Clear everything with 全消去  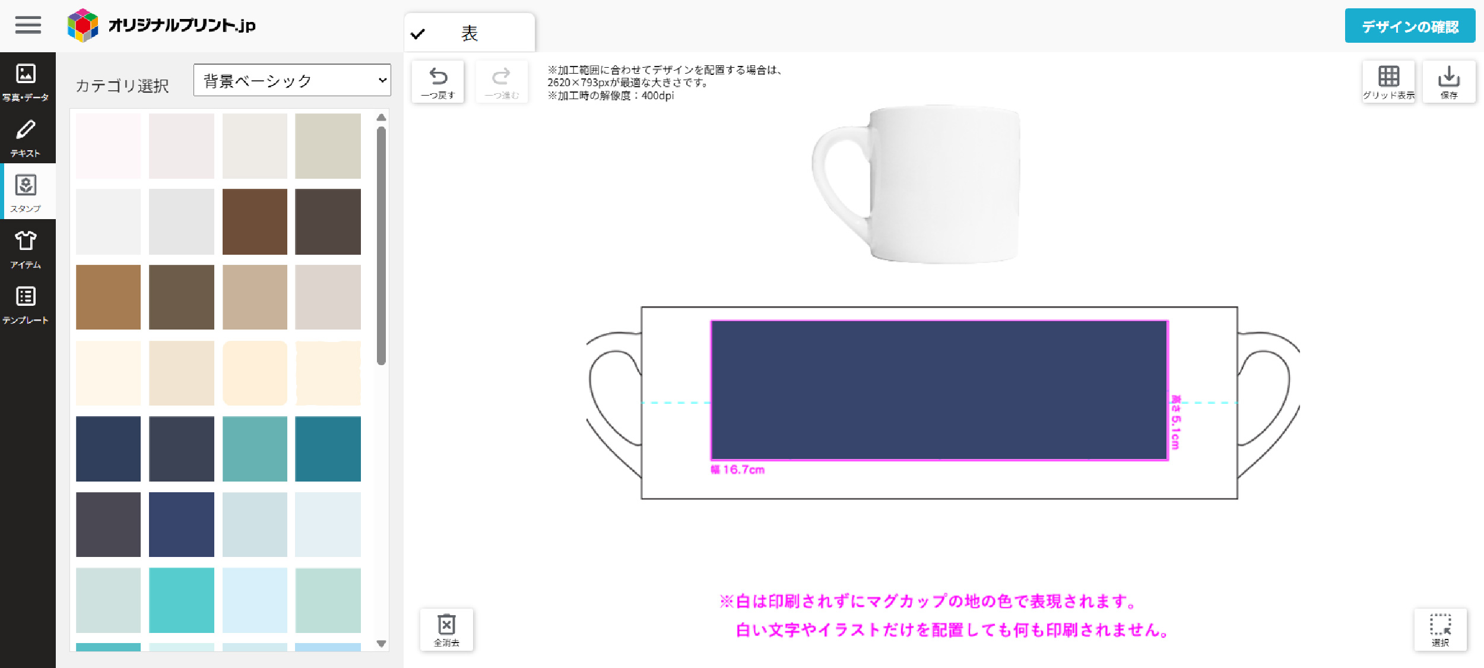click(x=447, y=629)
